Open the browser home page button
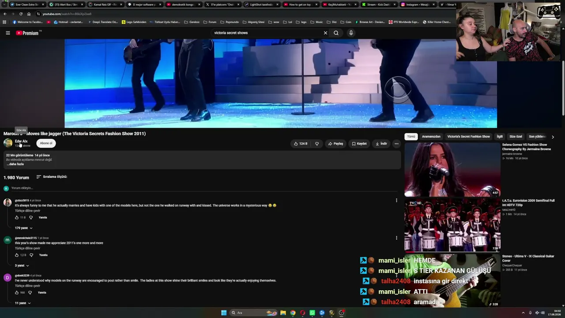The width and height of the screenshot is (565, 318). click(x=29, y=14)
